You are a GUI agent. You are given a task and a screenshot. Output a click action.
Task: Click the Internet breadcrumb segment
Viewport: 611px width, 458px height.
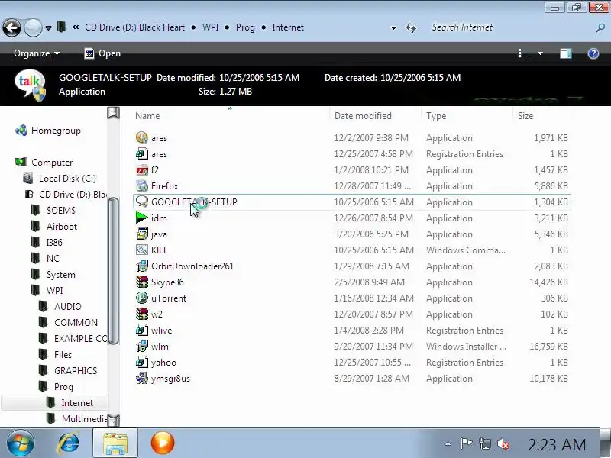click(288, 27)
